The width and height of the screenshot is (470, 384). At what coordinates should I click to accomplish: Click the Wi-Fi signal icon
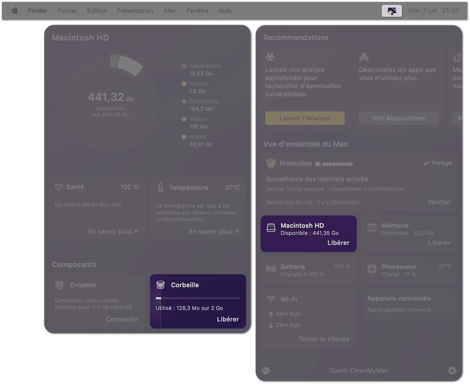click(271, 299)
